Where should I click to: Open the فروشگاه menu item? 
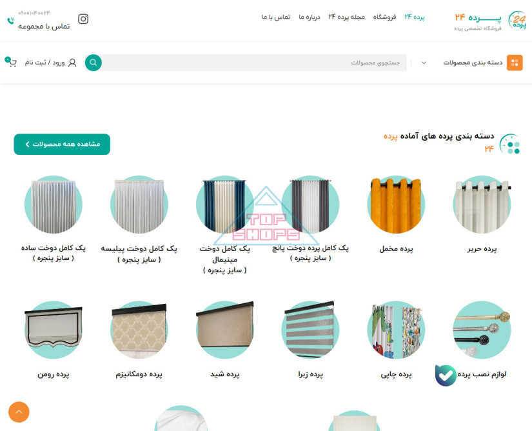[385, 17]
